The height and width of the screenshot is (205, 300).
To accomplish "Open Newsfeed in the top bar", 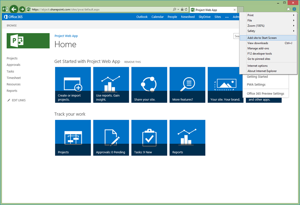I will 188,17.
